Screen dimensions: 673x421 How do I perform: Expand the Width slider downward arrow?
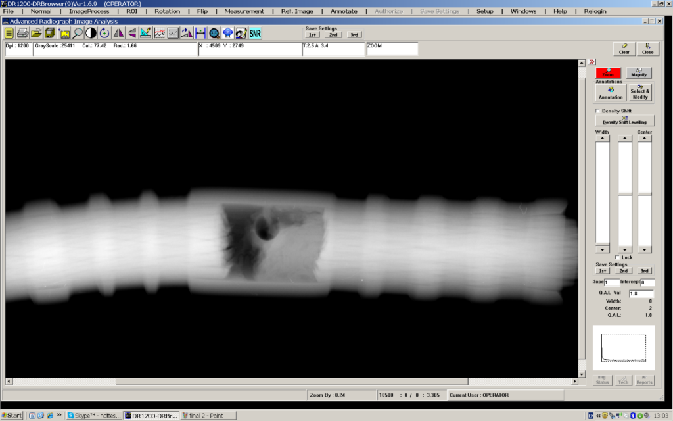pos(603,249)
